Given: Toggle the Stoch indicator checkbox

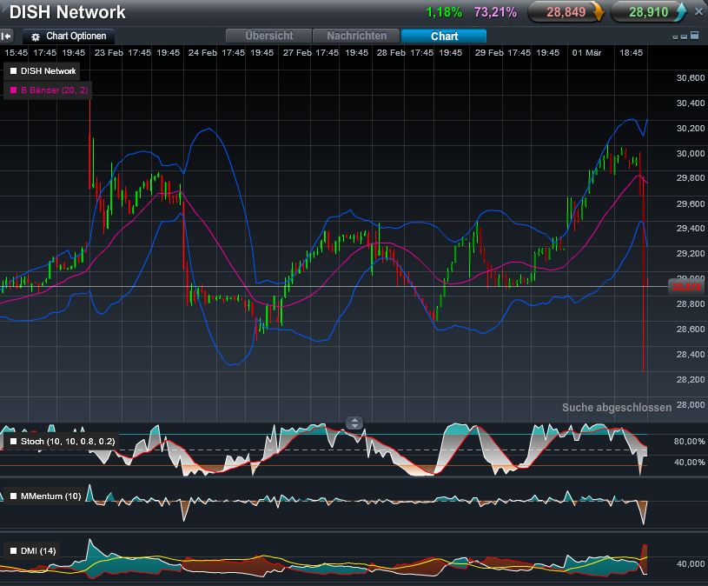Looking at the screenshot, I should click(x=14, y=442).
